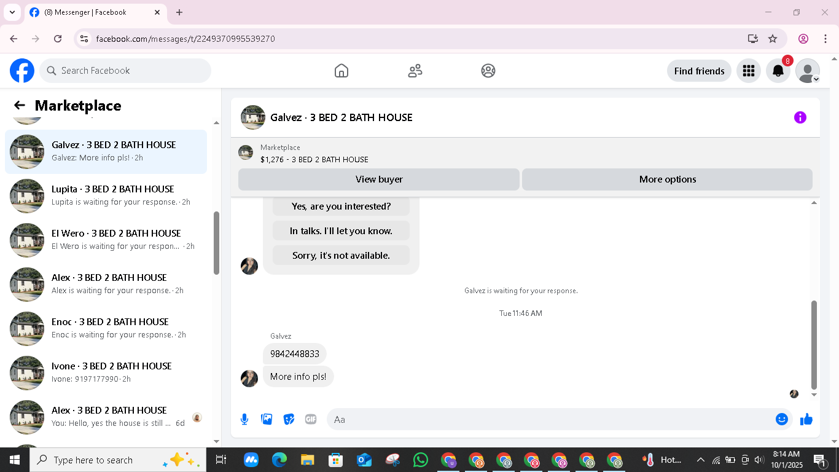
Task: View site information icon in address bar
Action: (x=85, y=39)
